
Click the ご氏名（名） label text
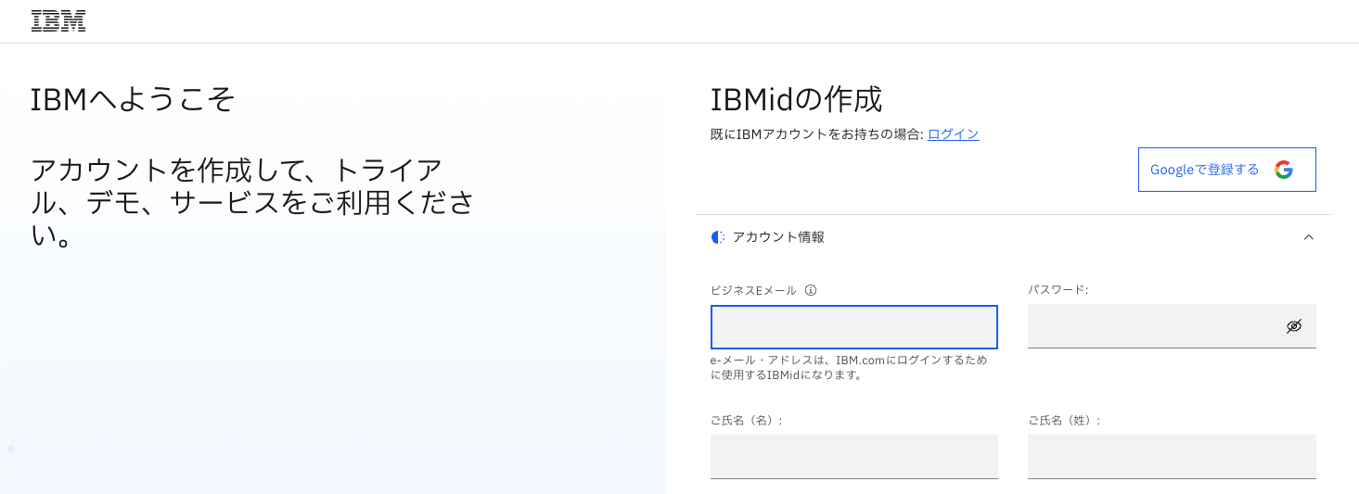[747, 421]
